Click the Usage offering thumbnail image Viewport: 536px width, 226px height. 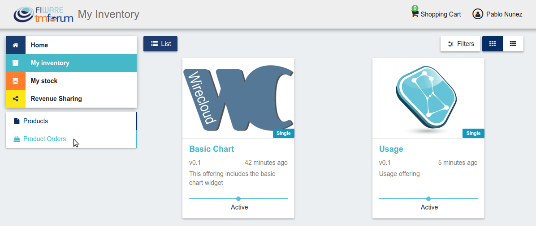pyautogui.click(x=428, y=98)
